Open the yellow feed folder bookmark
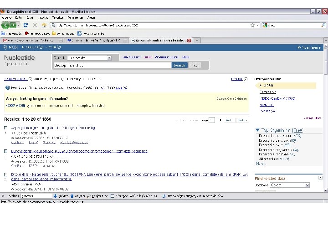328x246 pixels. [54, 33]
